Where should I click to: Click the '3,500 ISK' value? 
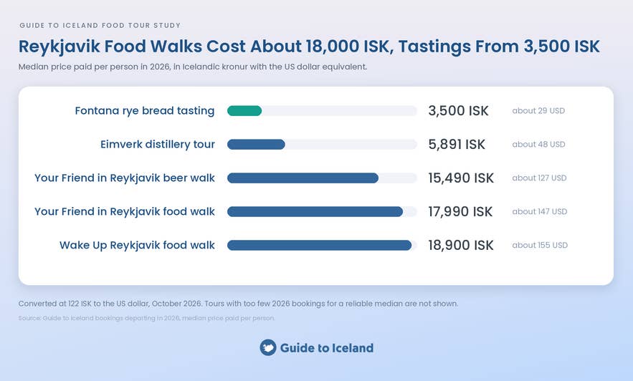click(x=458, y=111)
